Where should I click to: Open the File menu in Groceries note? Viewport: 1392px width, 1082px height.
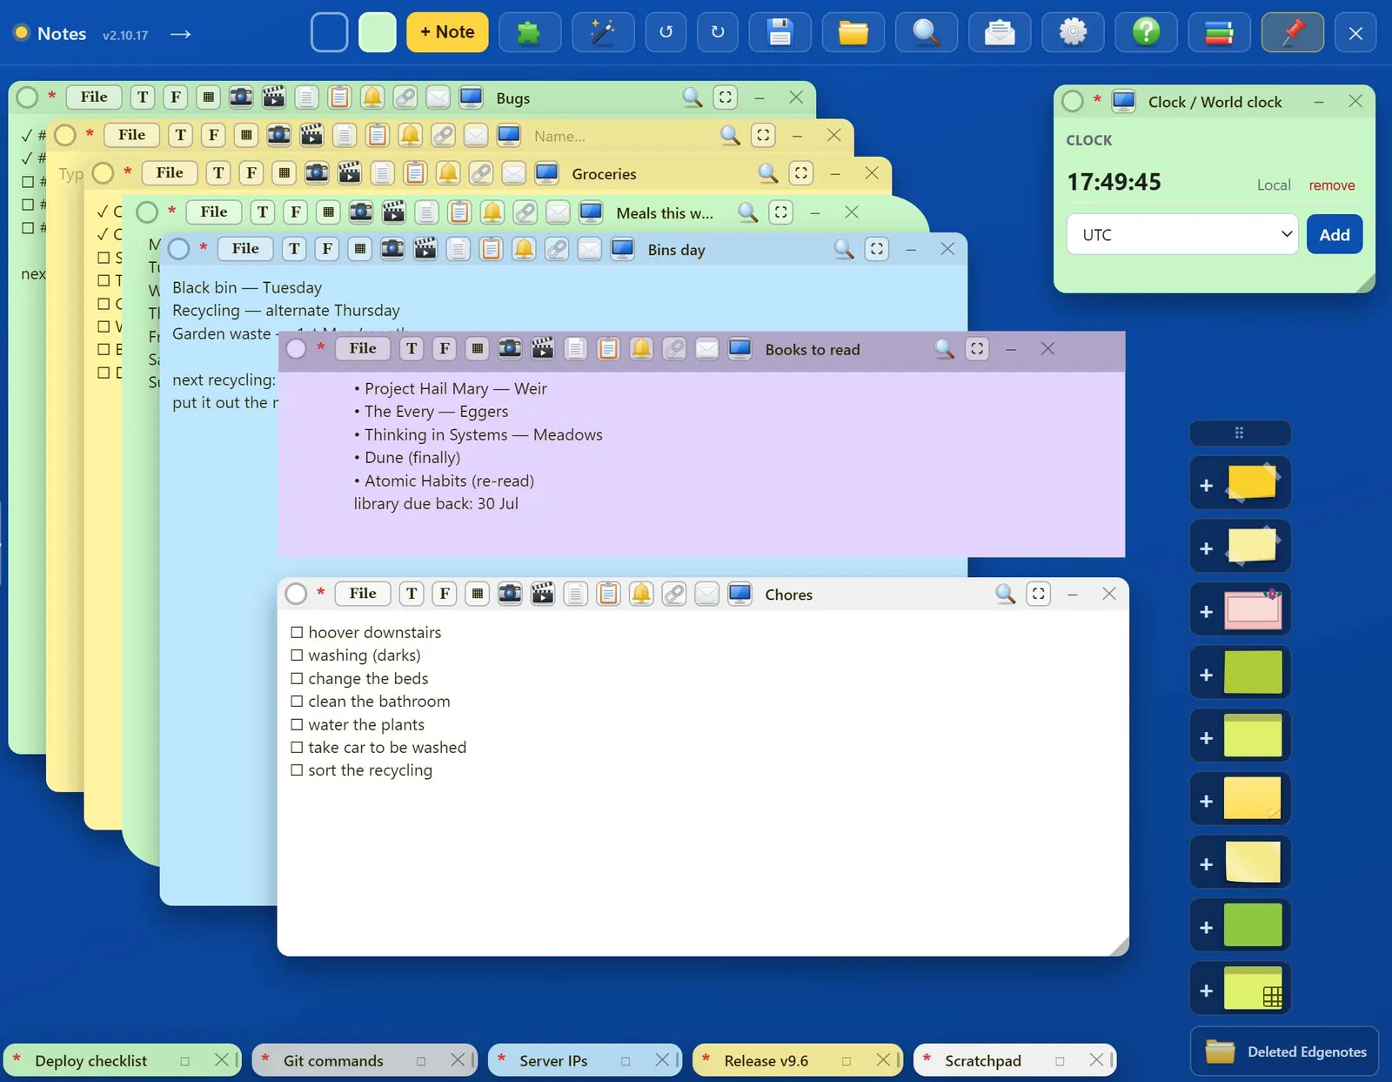click(x=170, y=173)
